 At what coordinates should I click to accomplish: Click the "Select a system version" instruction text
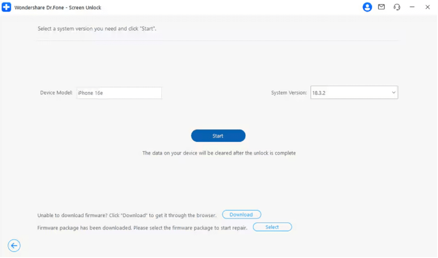(97, 29)
